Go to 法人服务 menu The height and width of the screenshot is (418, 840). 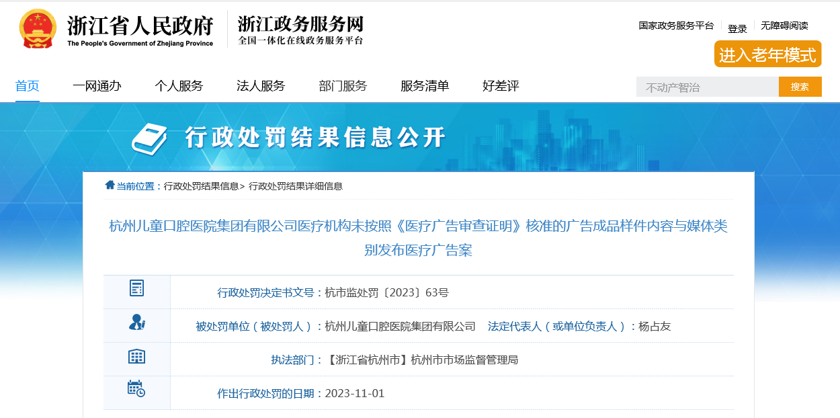pos(261,86)
